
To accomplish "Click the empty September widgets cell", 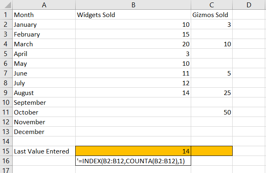I will click(x=133, y=102).
